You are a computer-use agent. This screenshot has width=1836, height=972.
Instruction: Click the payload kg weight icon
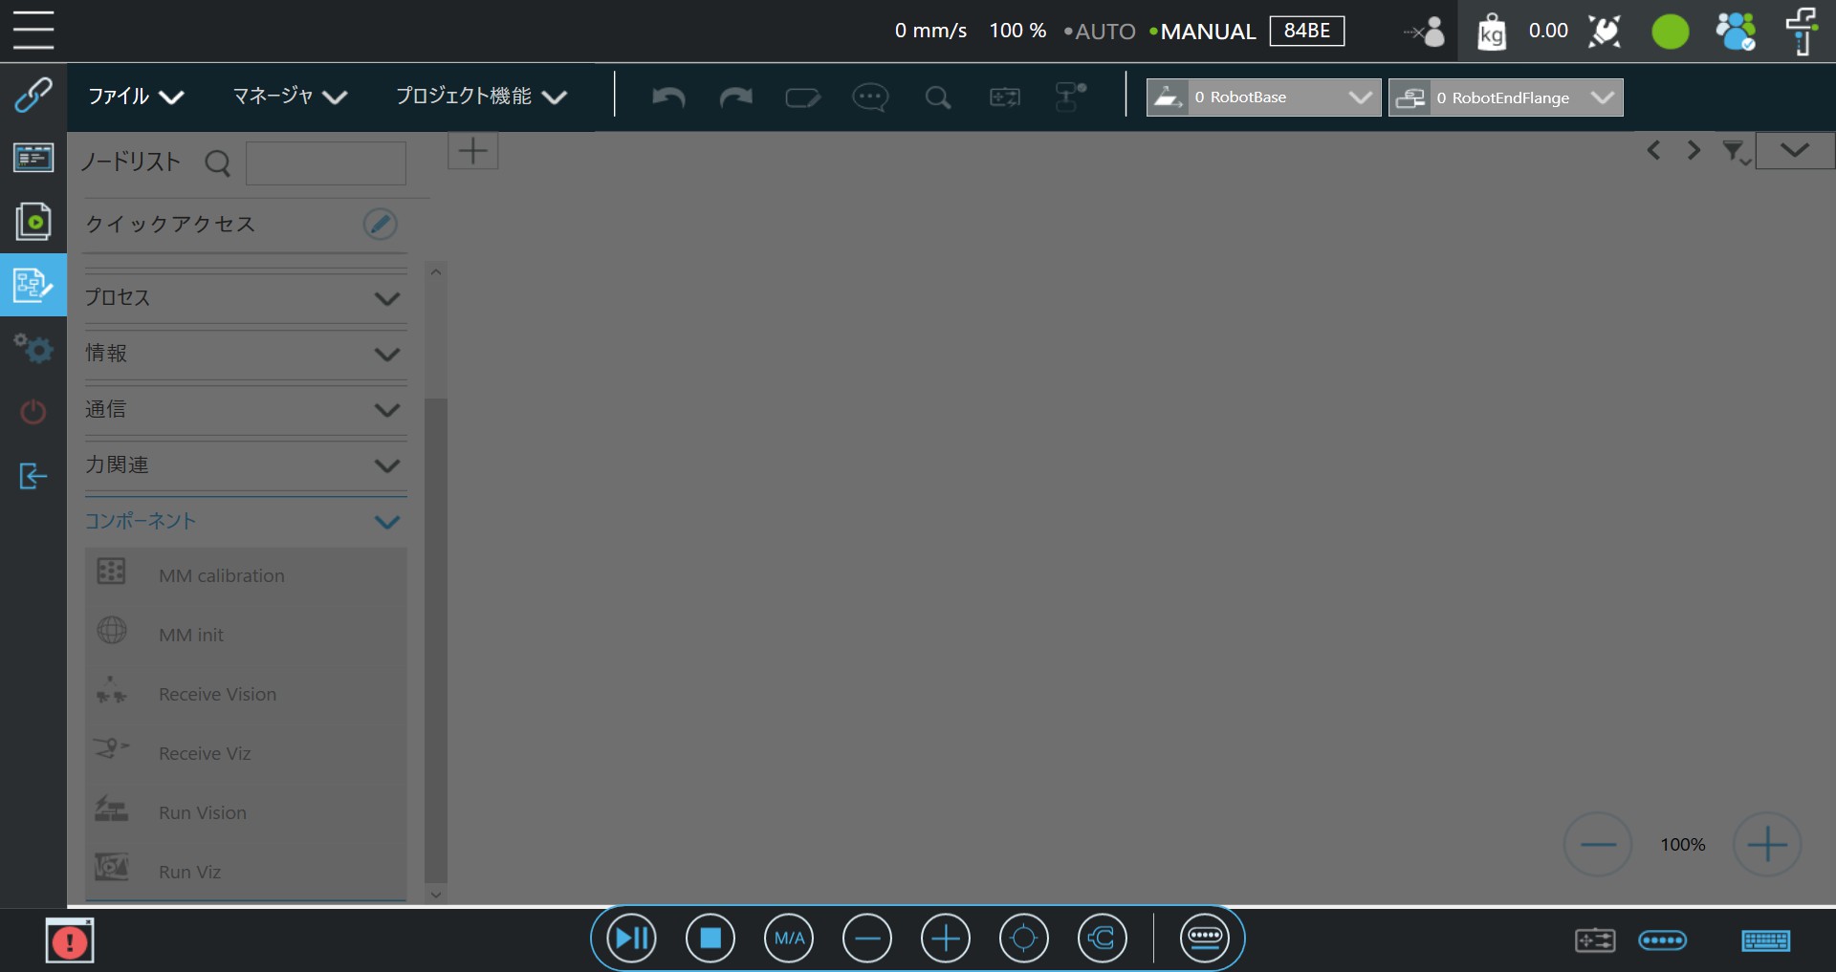tap(1491, 32)
